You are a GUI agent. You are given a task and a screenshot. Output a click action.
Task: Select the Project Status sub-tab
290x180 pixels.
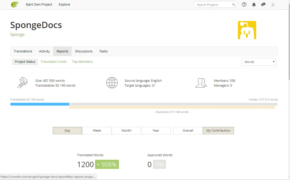point(25,62)
